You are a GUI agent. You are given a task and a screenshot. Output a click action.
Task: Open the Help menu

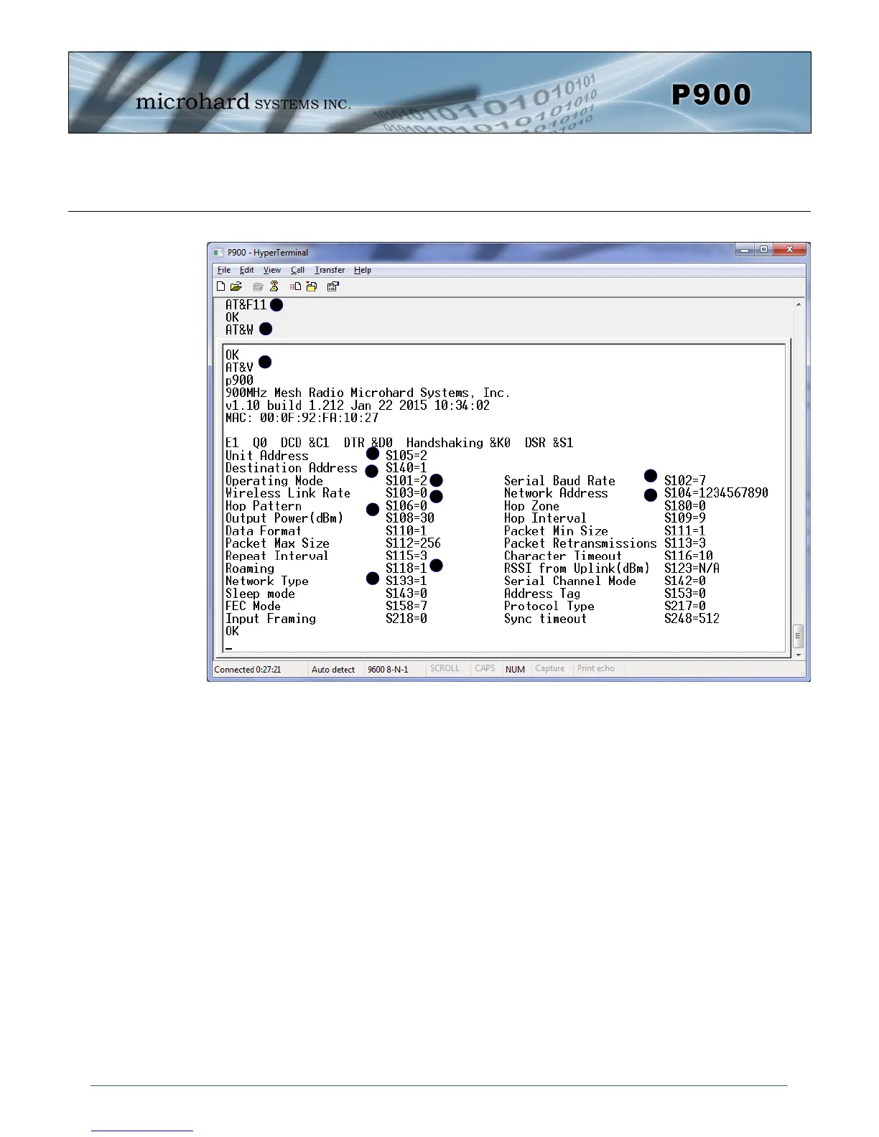tap(363, 271)
